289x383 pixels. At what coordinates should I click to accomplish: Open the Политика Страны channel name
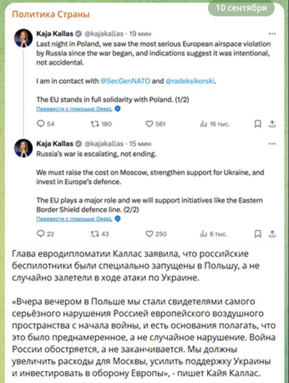coord(51,14)
